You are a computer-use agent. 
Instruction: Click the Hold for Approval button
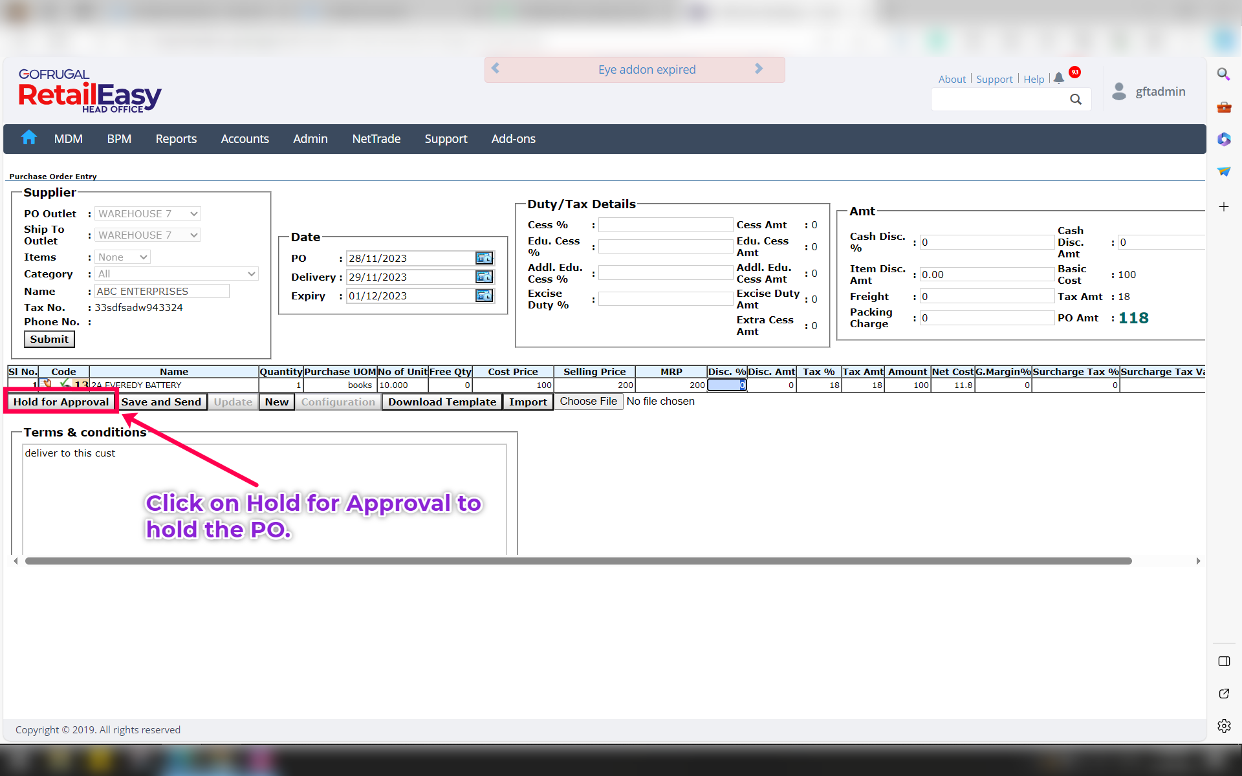61,402
